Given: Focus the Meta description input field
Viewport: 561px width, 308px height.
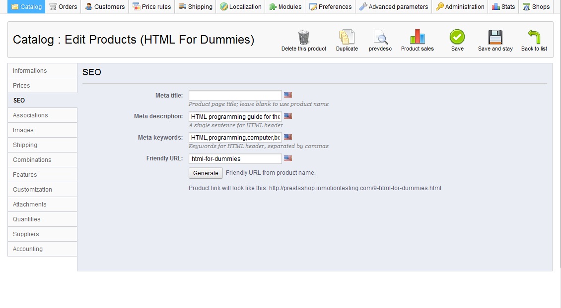Looking at the screenshot, I should (235, 116).
